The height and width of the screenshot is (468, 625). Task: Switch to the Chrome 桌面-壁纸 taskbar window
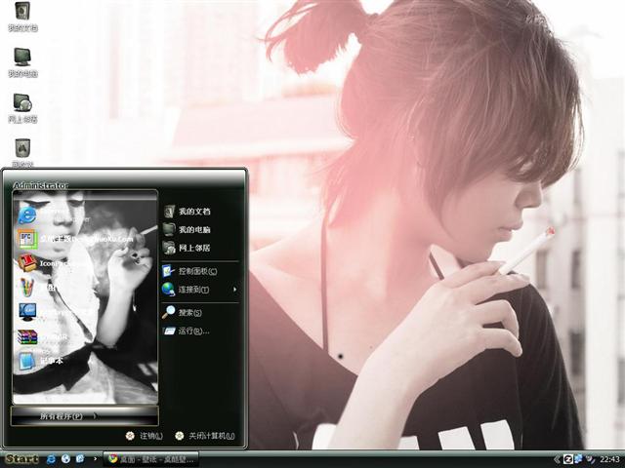click(151, 459)
